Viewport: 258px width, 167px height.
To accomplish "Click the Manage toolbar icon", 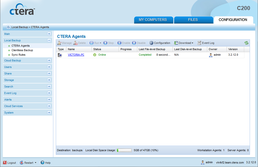I will [x=59, y=43].
